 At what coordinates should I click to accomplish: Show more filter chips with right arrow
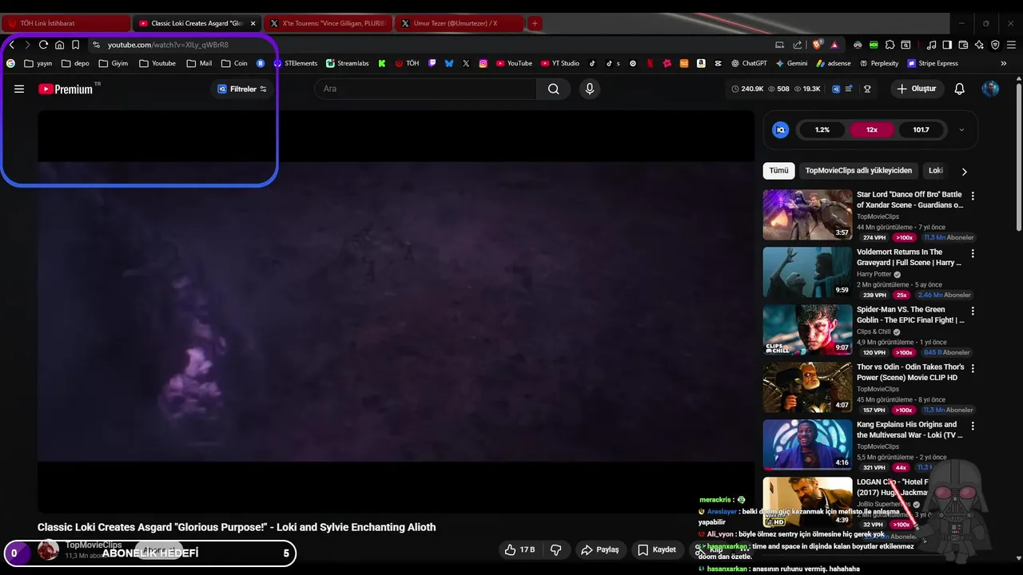tap(964, 171)
